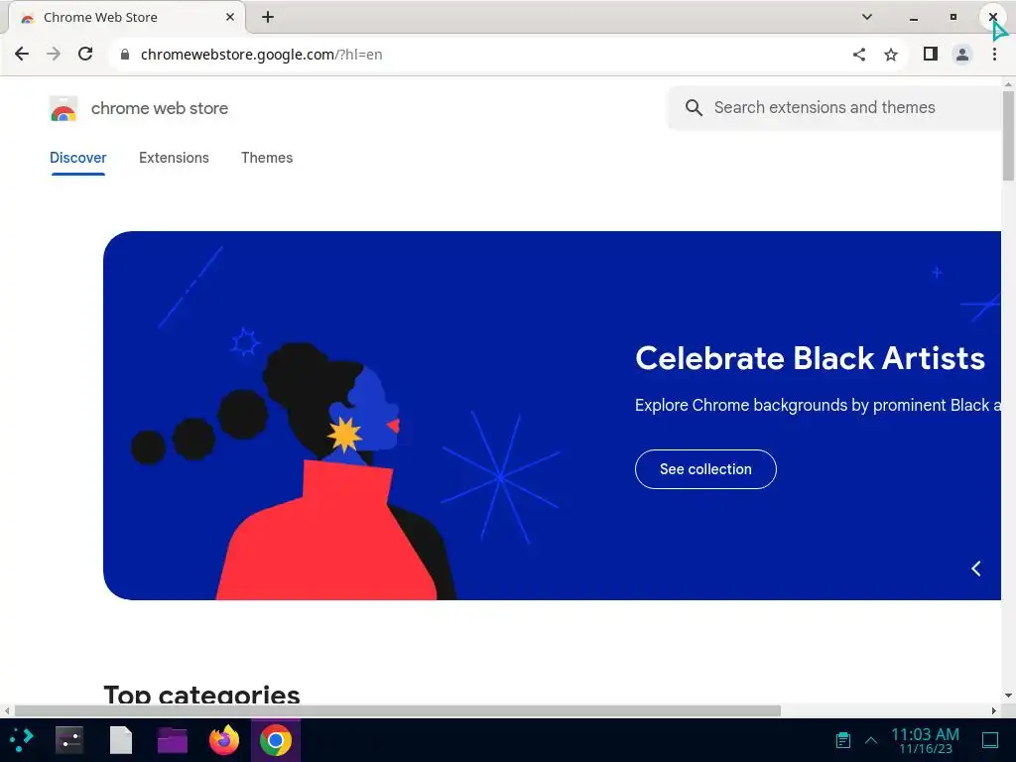Click the address bar URL

tap(261, 55)
